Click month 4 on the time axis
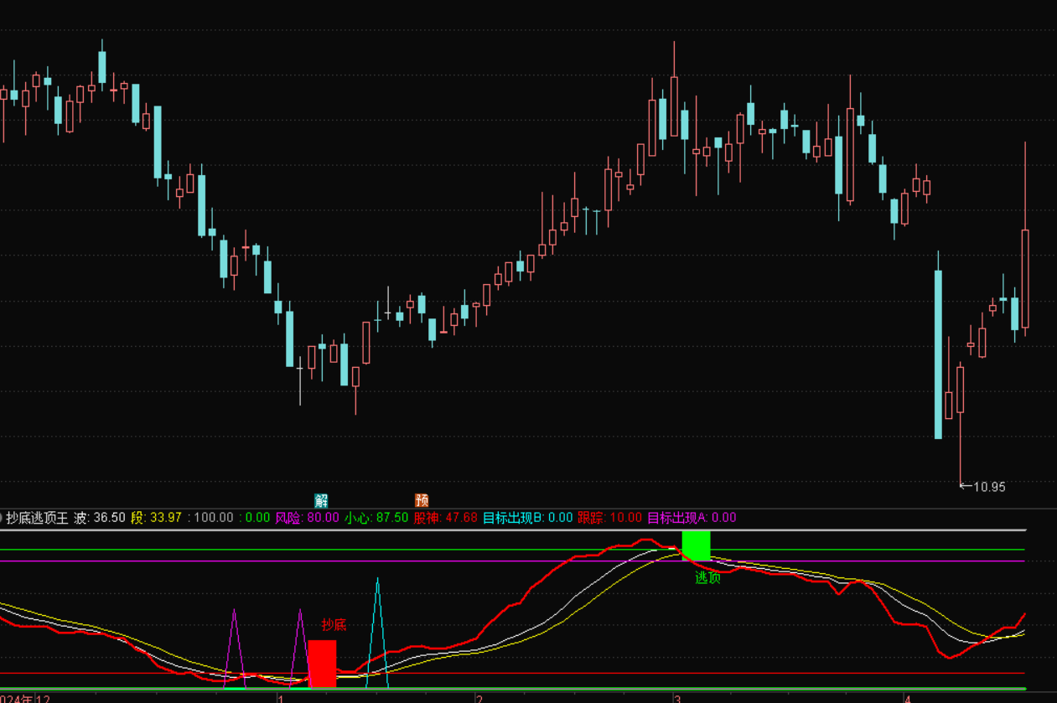Screen dimensions: 1057x703 (907, 698)
